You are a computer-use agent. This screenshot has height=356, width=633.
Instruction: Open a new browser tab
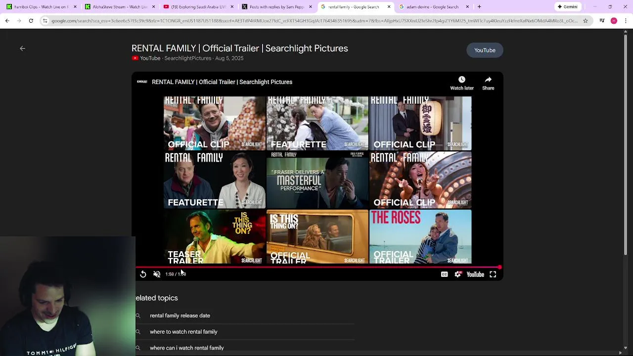(x=479, y=7)
